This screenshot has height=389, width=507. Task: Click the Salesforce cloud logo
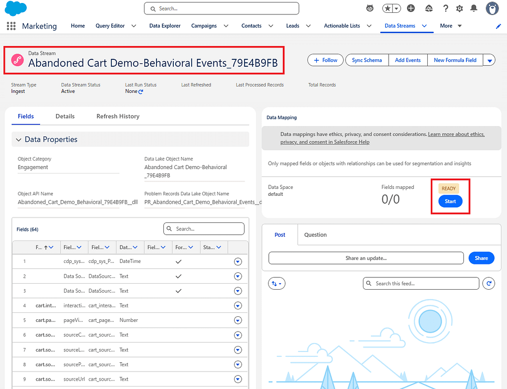[x=15, y=8]
